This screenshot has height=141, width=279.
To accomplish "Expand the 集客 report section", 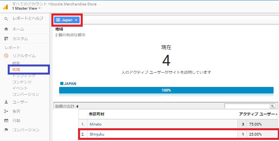I will click(x=16, y=112).
